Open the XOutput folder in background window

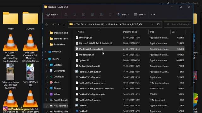point(30,21)
